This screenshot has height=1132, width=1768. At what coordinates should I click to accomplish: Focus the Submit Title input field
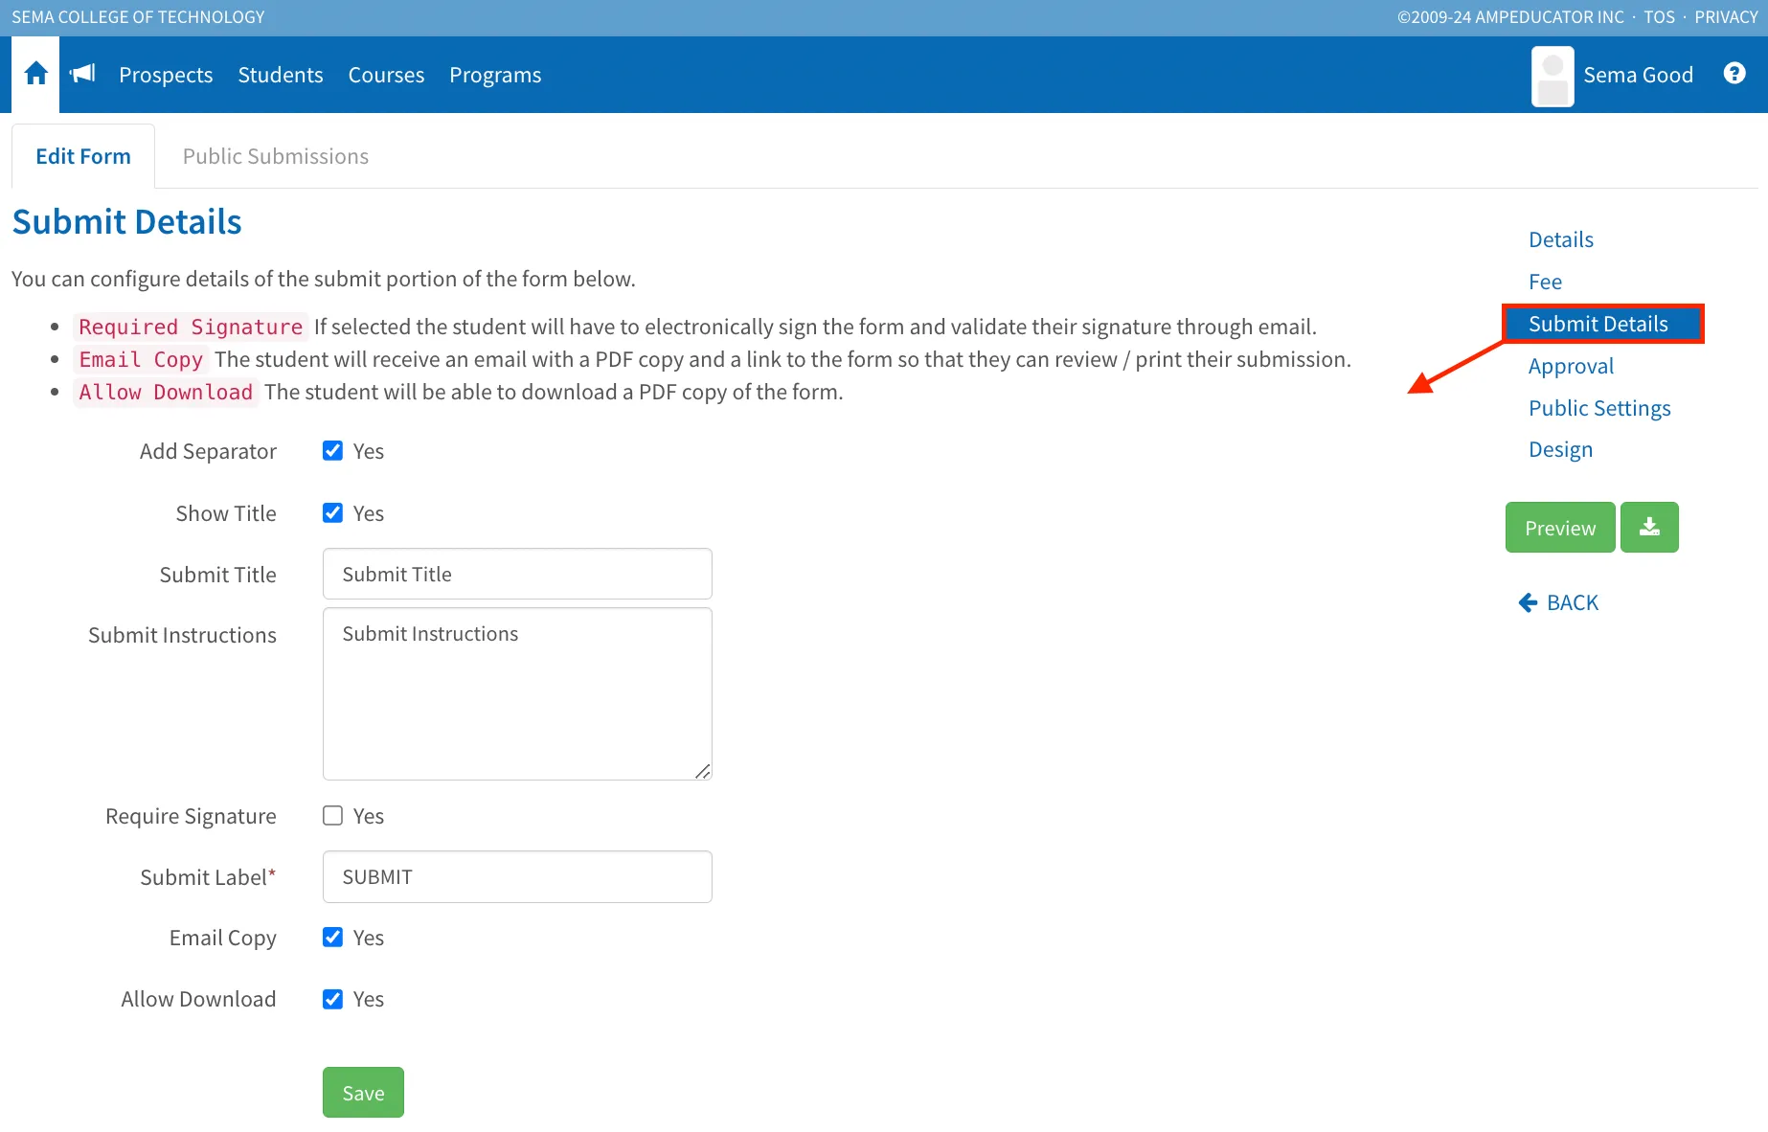pos(517,574)
